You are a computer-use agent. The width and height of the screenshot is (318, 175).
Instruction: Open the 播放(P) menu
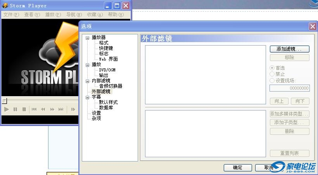coord(53,15)
